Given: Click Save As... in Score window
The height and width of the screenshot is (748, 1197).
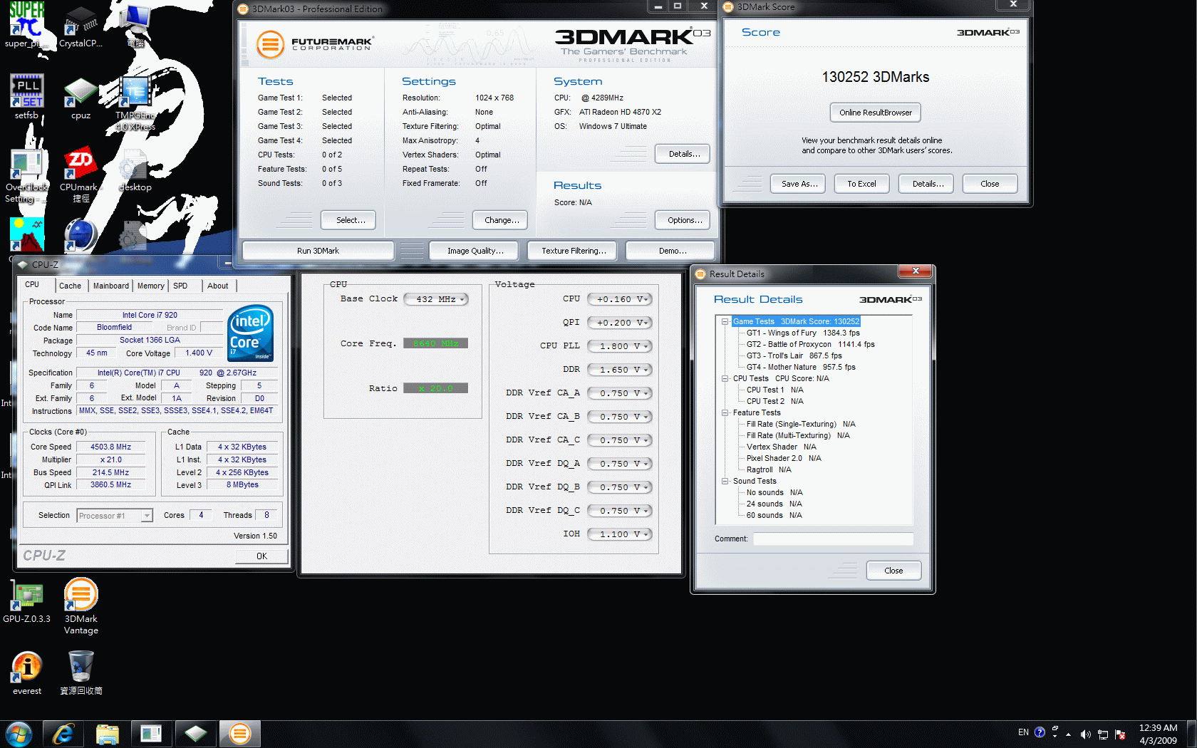Looking at the screenshot, I should click(799, 184).
